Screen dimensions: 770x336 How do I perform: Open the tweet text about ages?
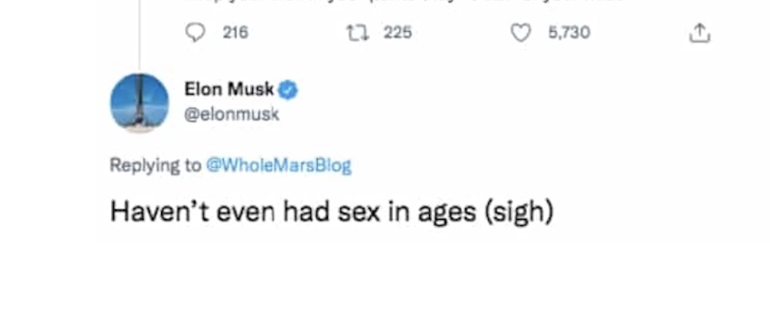(x=331, y=212)
